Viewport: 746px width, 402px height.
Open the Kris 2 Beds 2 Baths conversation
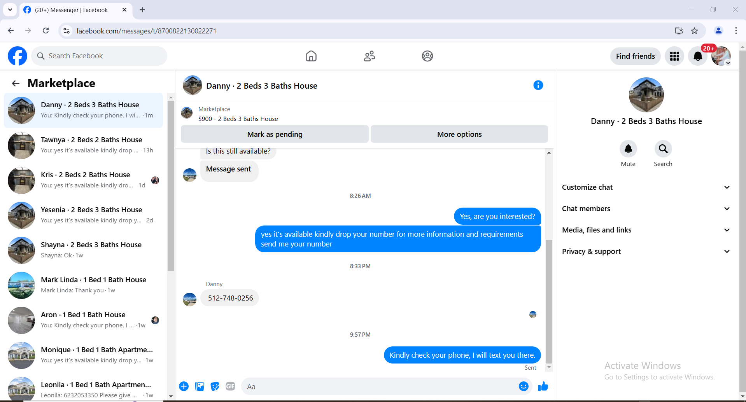tap(84, 180)
